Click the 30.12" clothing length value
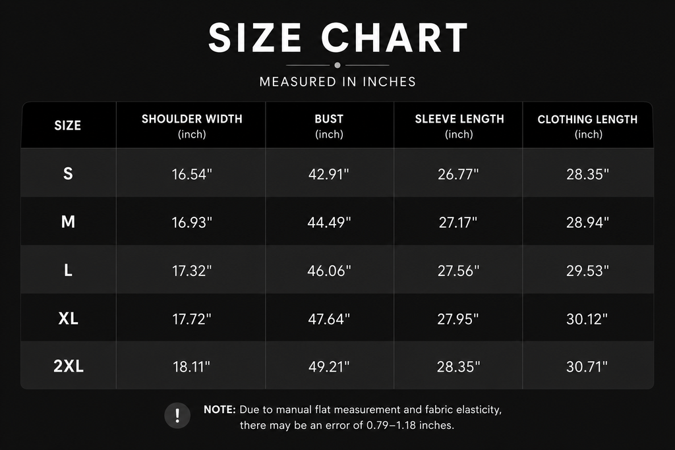 (x=587, y=319)
